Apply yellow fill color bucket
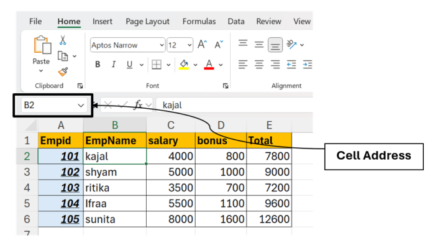This screenshot has width=435, height=243. pyautogui.click(x=184, y=65)
